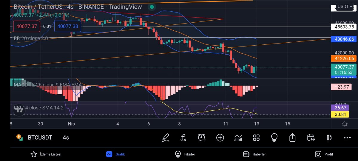Open the Profil tab
Image resolution: width=358 pixels, height=161 pixels.
click(x=324, y=154)
